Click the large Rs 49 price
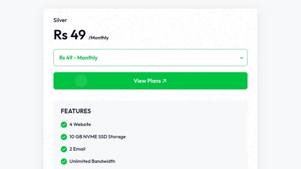 (70, 35)
